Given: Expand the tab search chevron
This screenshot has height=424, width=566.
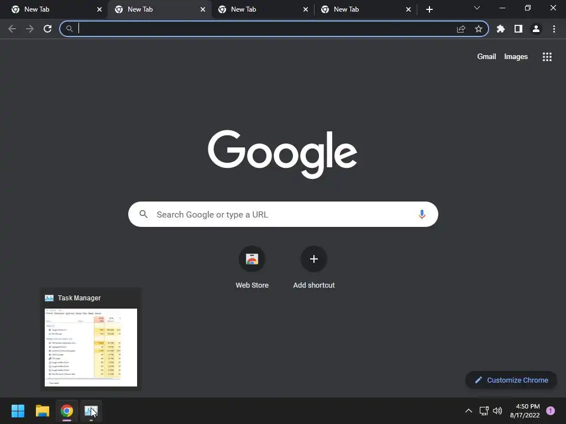Looking at the screenshot, I should [477, 8].
